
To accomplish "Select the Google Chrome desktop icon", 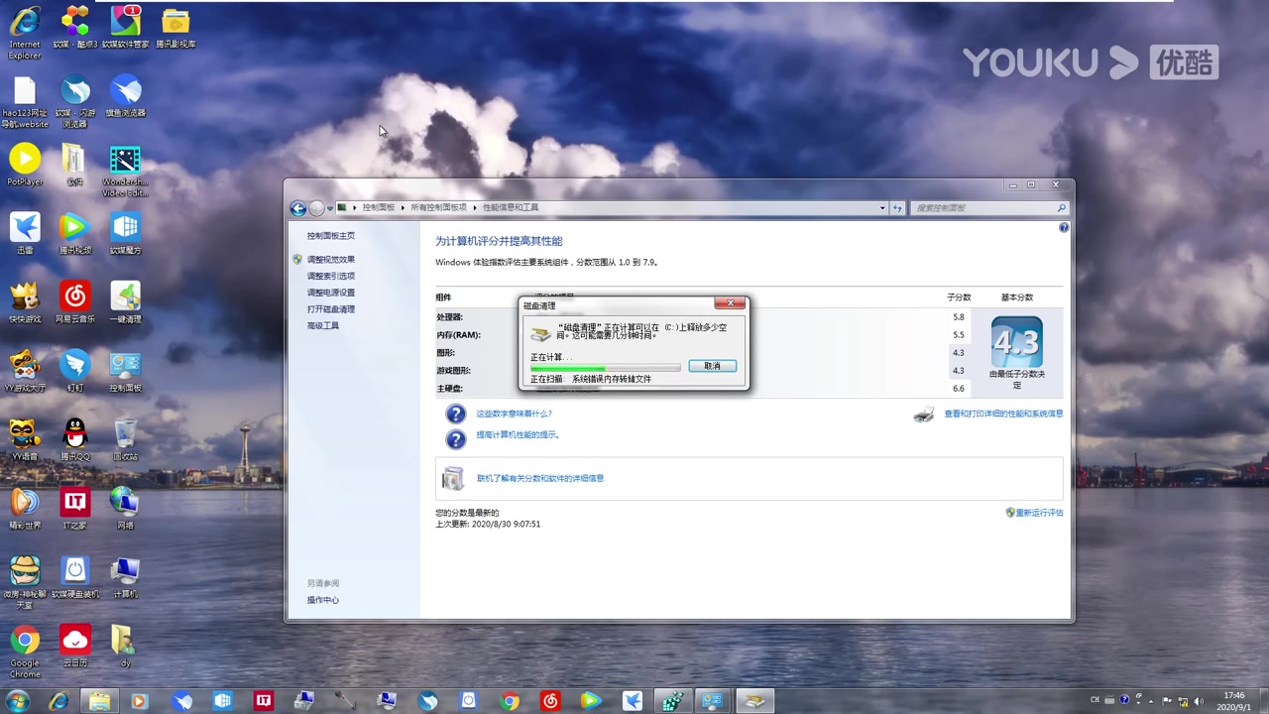I will (25, 651).
